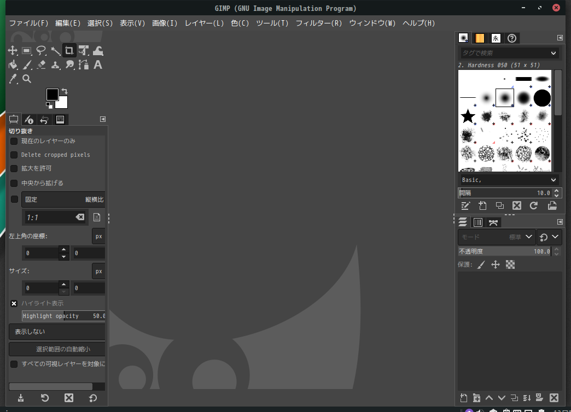Toggle lock alpha channel checkerboard icon
Image resolution: width=571 pixels, height=412 pixels.
(x=510, y=265)
